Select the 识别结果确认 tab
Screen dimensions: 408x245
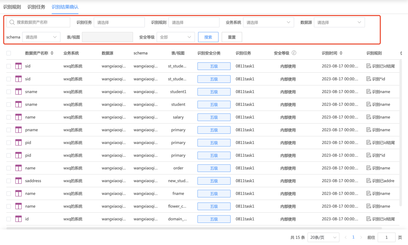(65, 7)
